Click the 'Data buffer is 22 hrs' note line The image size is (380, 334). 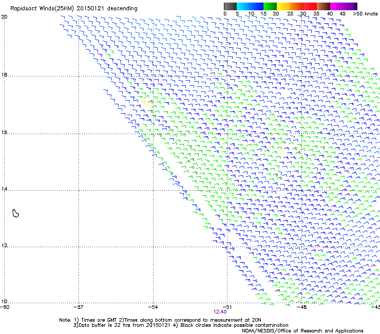[181, 325]
